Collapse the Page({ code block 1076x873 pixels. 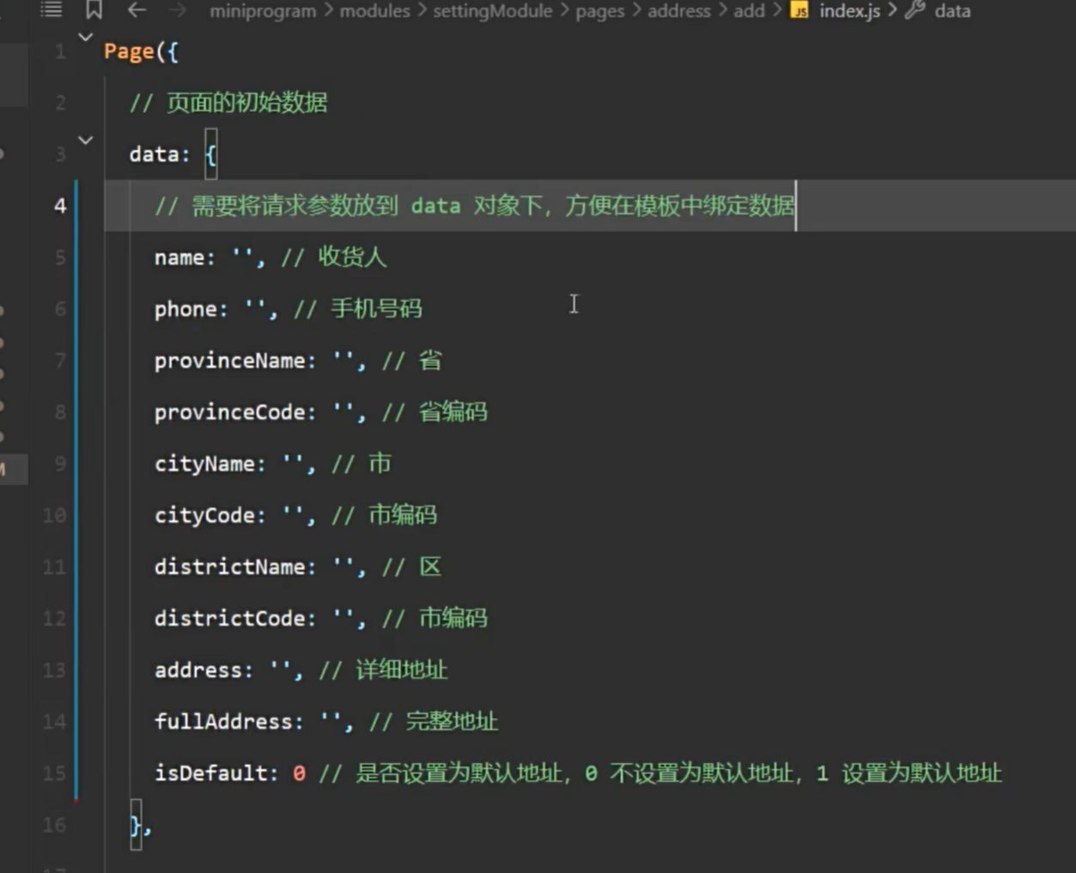[x=85, y=37]
